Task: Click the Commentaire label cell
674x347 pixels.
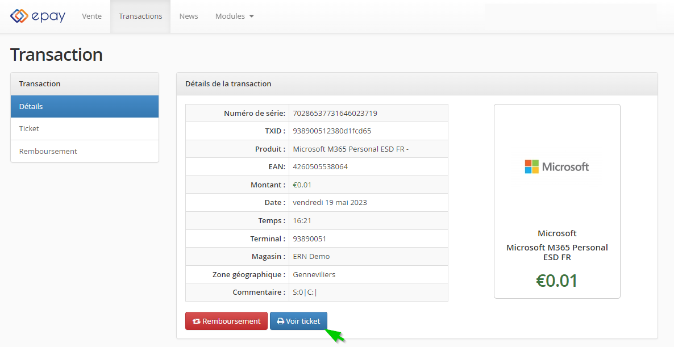Action: coord(238,292)
